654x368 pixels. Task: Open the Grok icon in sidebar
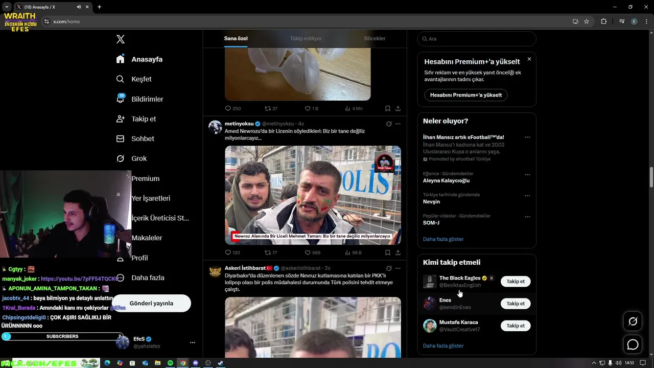120,158
